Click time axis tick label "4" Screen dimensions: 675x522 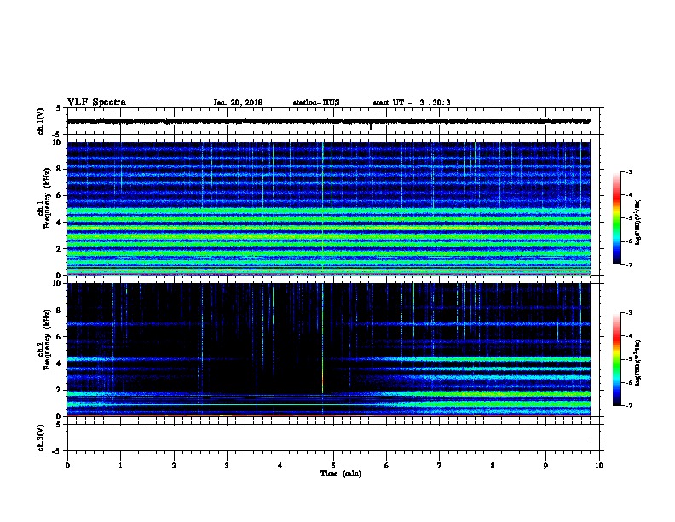280,466
